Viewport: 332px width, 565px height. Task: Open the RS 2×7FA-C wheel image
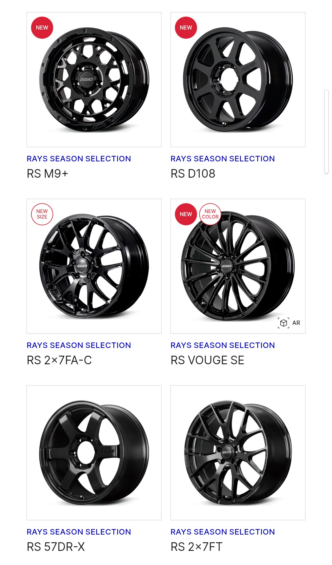tap(94, 266)
